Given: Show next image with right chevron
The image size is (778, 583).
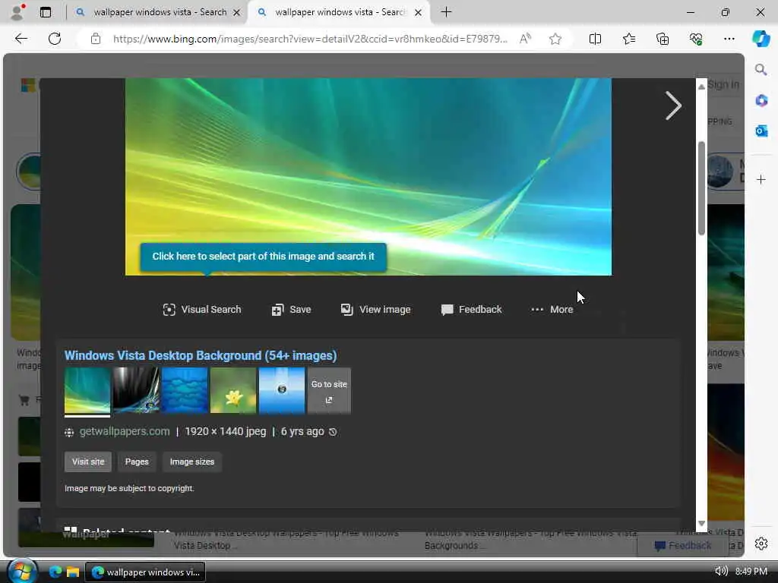Looking at the screenshot, I should 673,106.
